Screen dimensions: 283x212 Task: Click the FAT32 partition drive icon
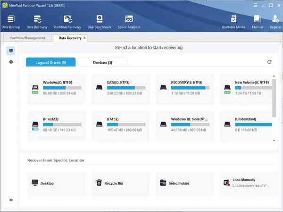(99, 124)
